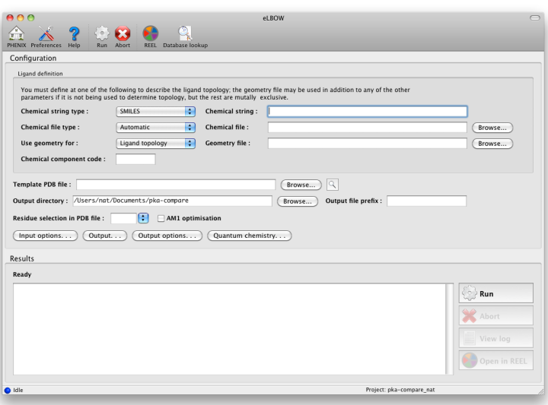Open Quantum chemistry settings
The image size is (548, 405).
coord(249,236)
